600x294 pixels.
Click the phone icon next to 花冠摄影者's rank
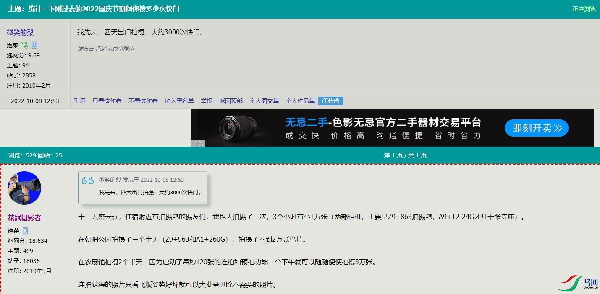pyautogui.click(x=25, y=231)
